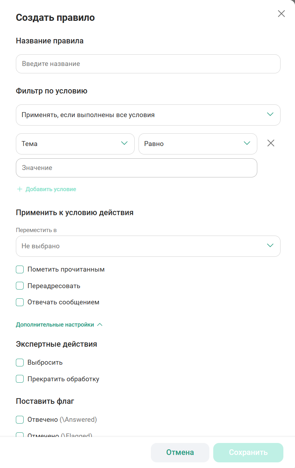The width and height of the screenshot is (295, 468).
Task: Open the 'Применять, если выполнены все условия' dropdown
Action: point(148,115)
